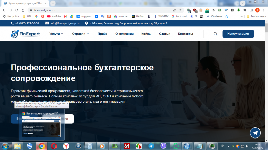Open the UAKino bookmark
Screen dimensions: 268x150
pyautogui.click(x=138, y=16)
